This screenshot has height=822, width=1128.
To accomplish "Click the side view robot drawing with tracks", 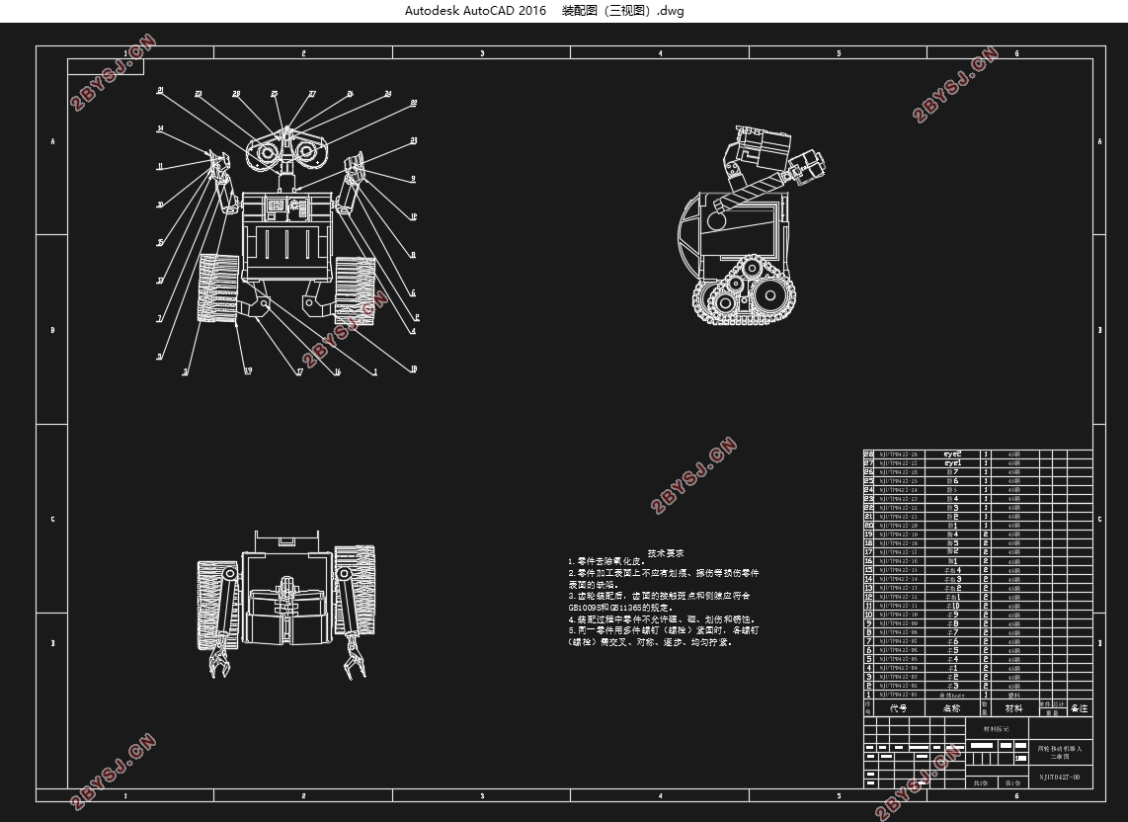I will coord(751,225).
